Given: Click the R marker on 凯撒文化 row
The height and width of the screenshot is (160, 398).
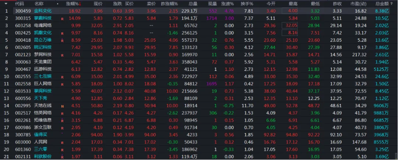Looking at the screenshot, I should [62, 33].
